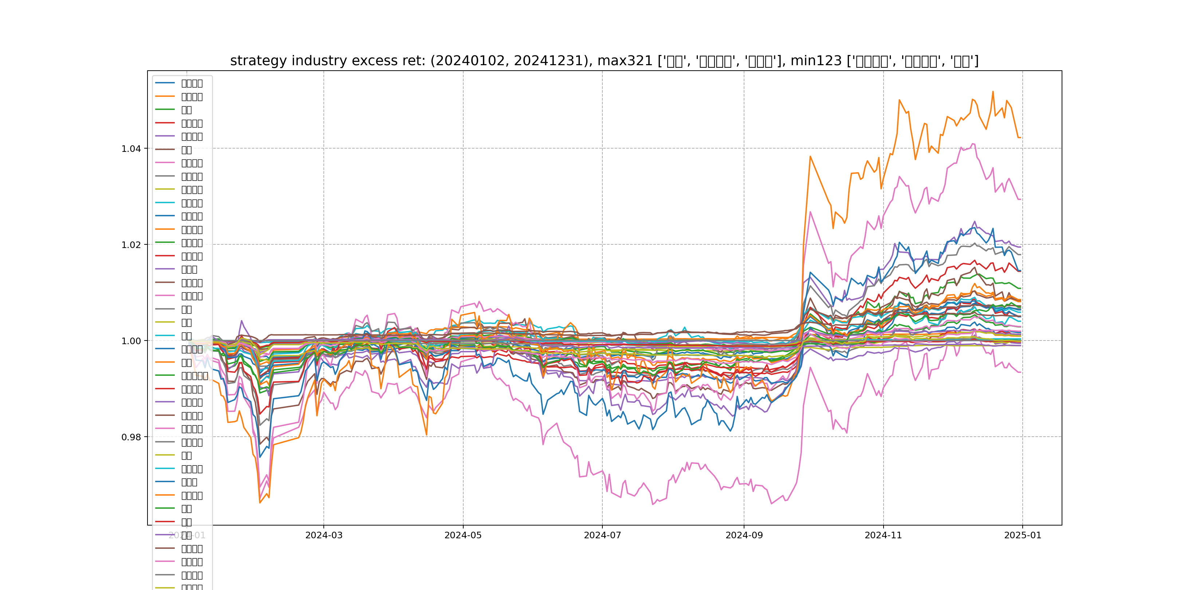Select the 2024-09 x-axis date label
This screenshot has width=1180, height=590.
coord(744,535)
